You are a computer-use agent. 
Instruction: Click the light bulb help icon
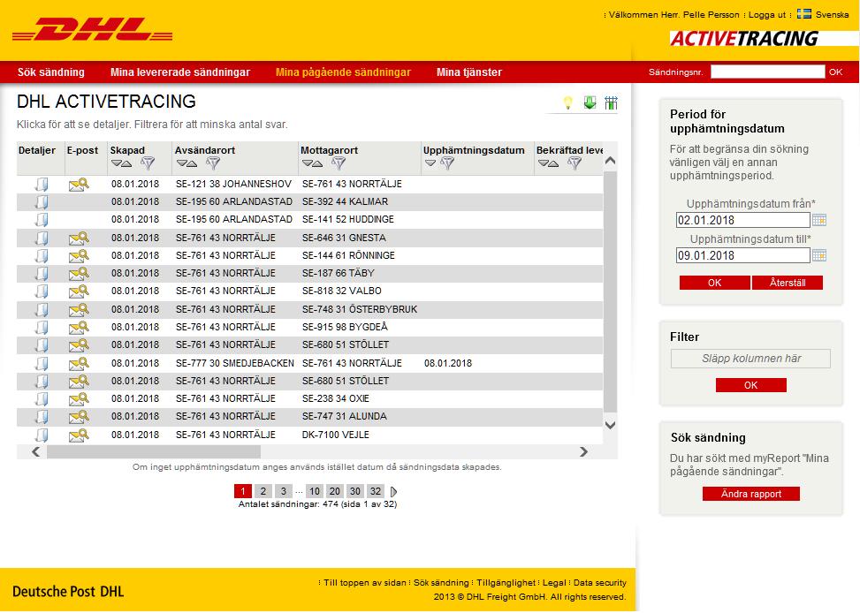[567, 102]
